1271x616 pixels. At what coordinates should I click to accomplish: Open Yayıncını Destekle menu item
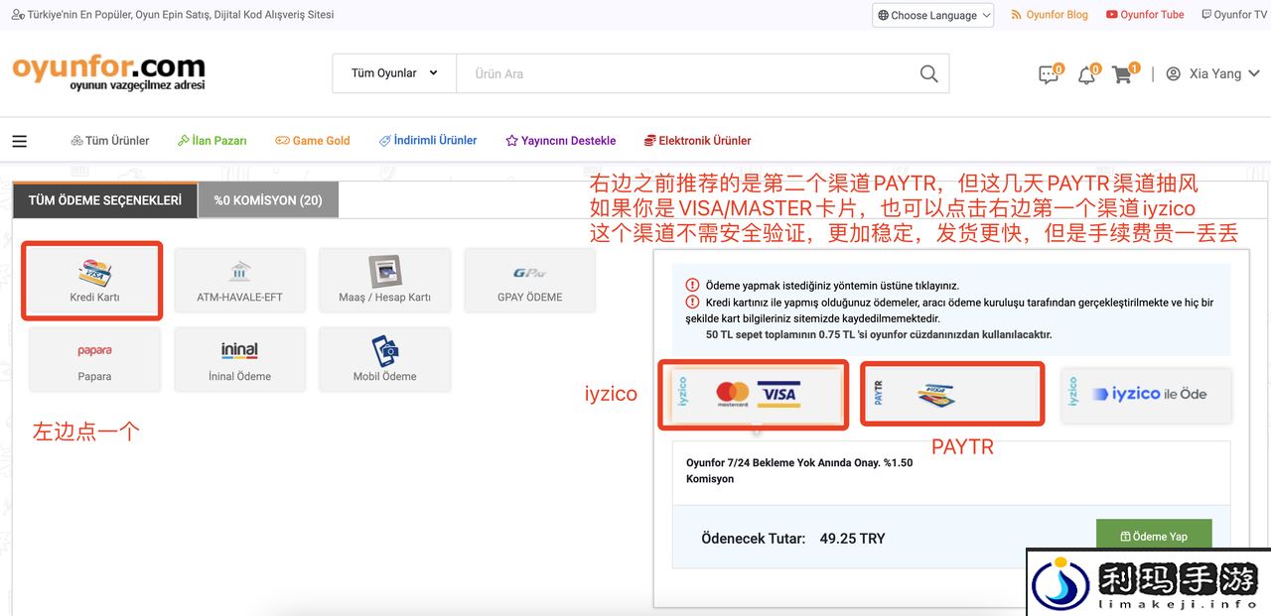coord(561,141)
